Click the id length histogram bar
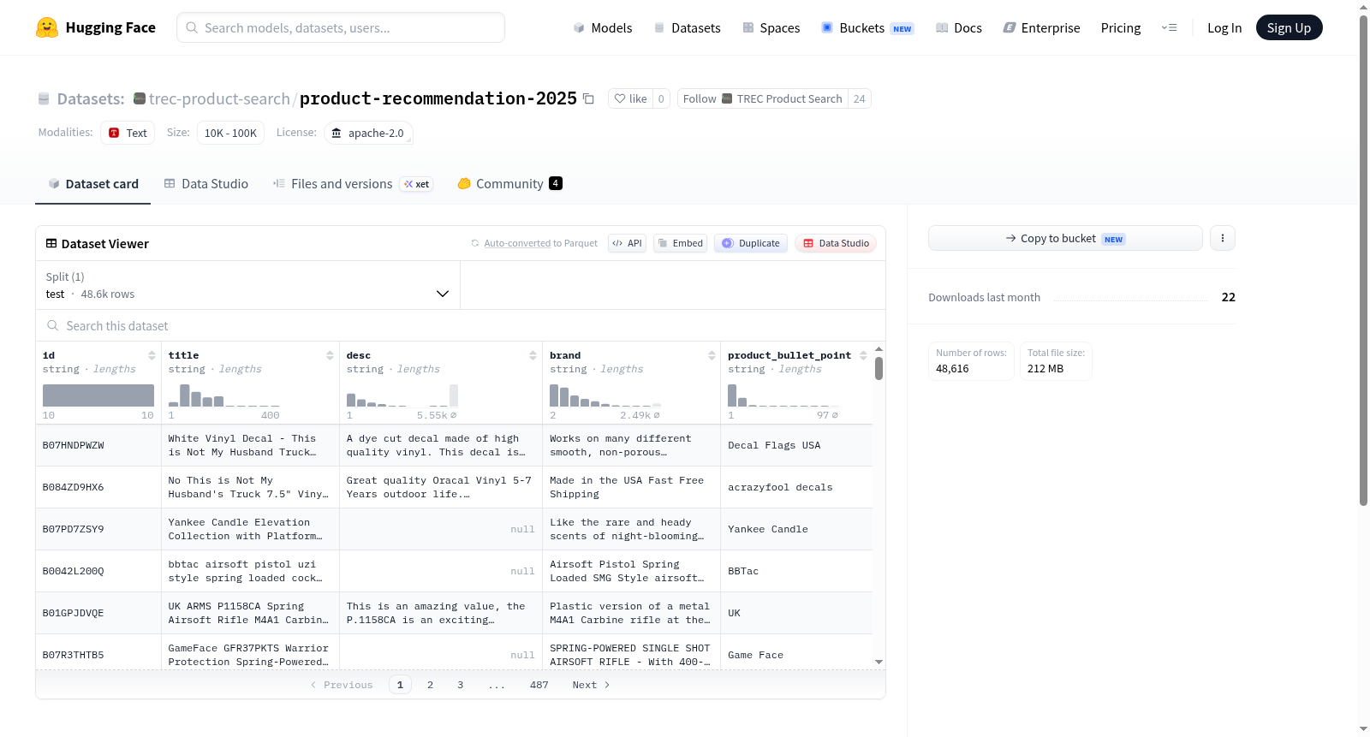This screenshot has width=1370, height=737. 98,395
